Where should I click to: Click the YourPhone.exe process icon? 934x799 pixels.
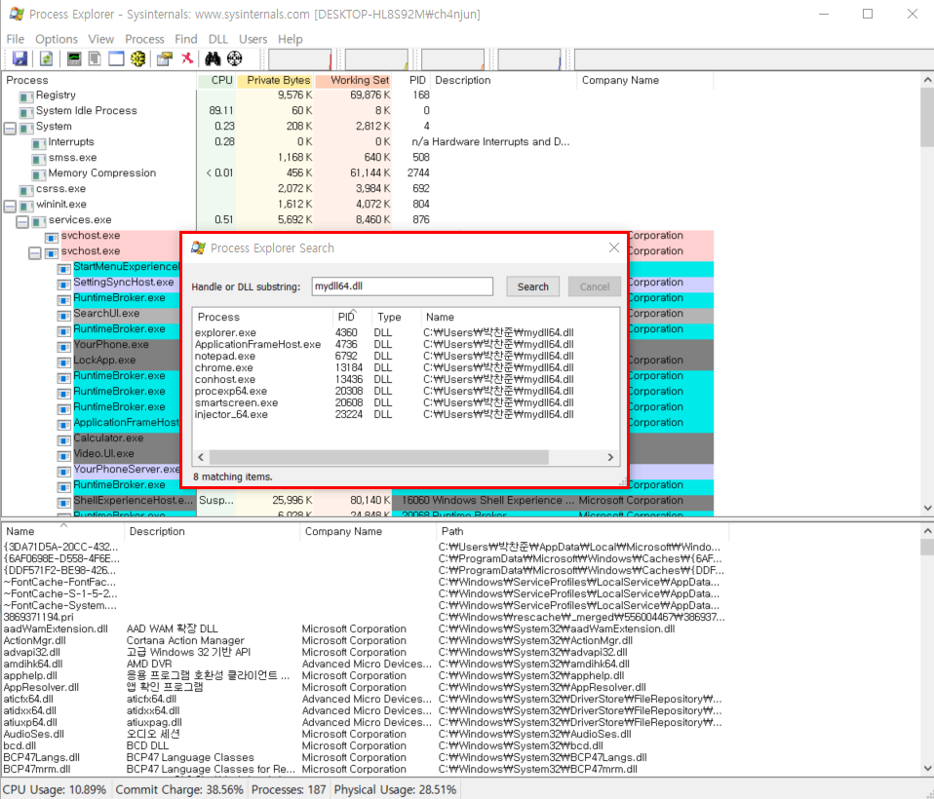pyautogui.click(x=63, y=345)
